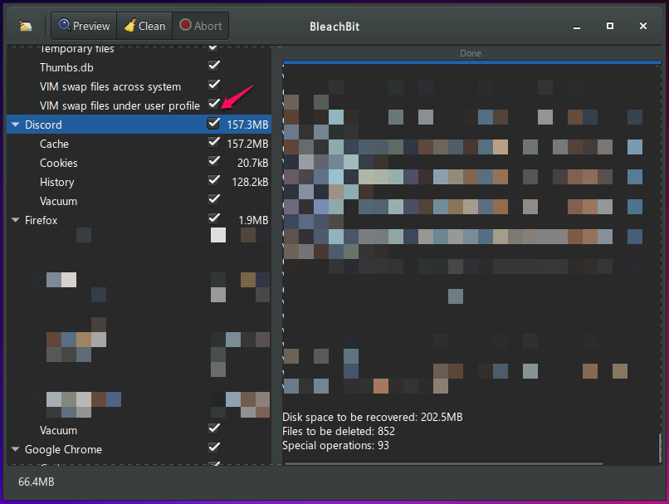Click the results pane vertical scrollbar
The height and width of the screenshot is (504, 669).
(x=660, y=448)
